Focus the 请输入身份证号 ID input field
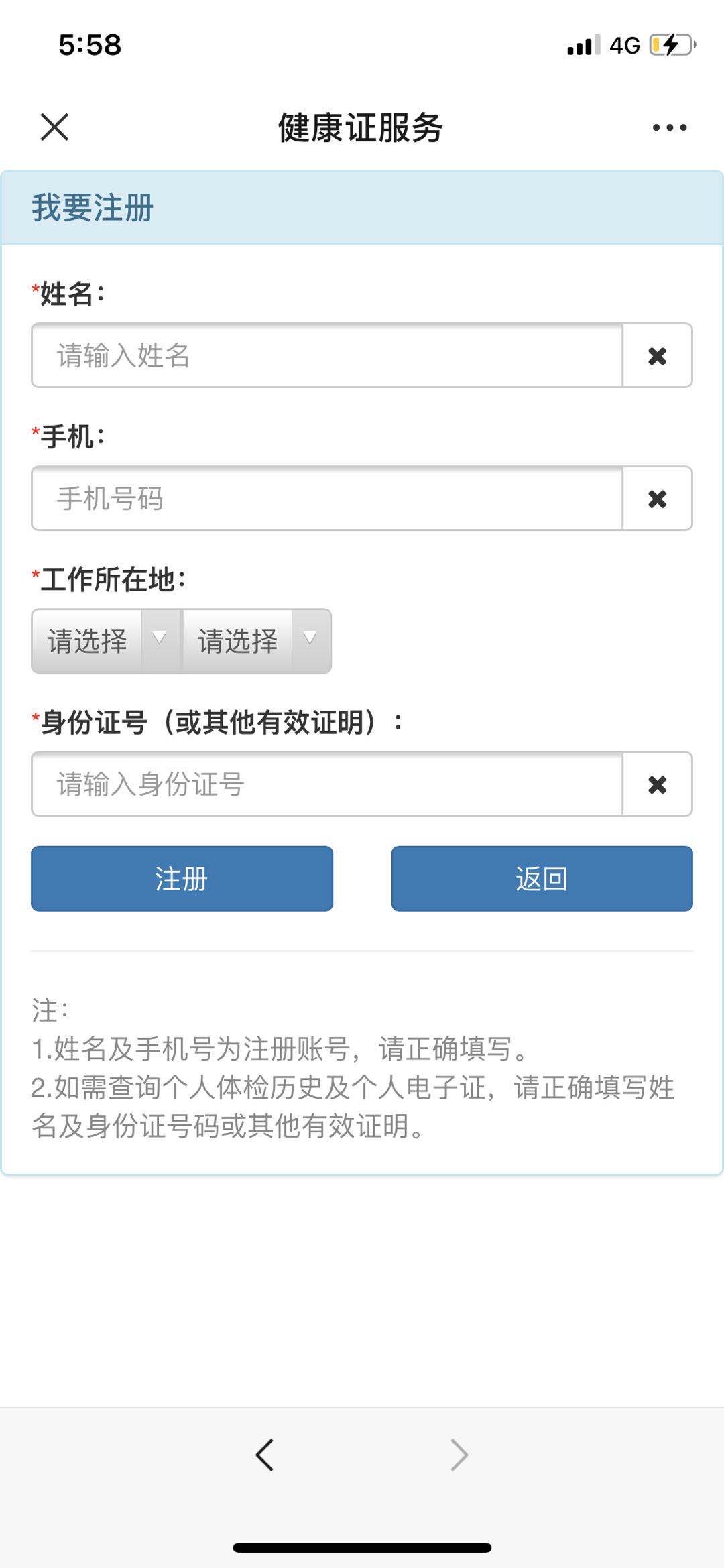Image resolution: width=724 pixels, height=1568 pixels. click(x=327, y=784)
